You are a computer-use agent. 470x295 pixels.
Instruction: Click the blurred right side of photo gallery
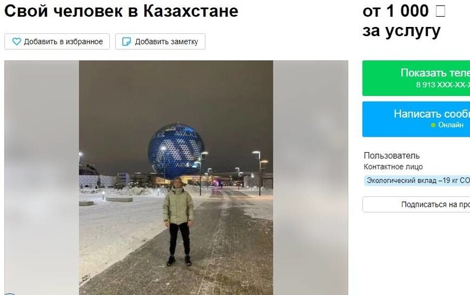(x=311, y=178)
